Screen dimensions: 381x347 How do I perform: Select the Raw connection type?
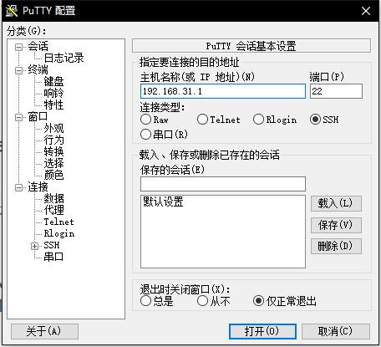(x=145, y=120)
